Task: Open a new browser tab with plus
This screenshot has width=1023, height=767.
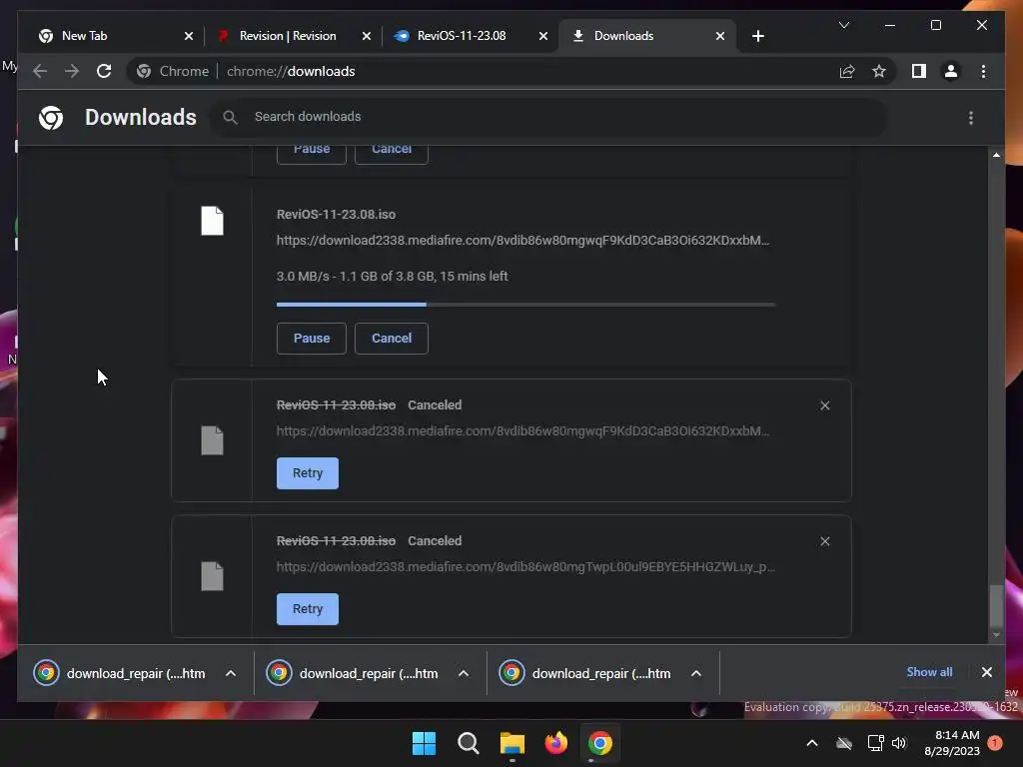Action: click(x=757, y=36)
